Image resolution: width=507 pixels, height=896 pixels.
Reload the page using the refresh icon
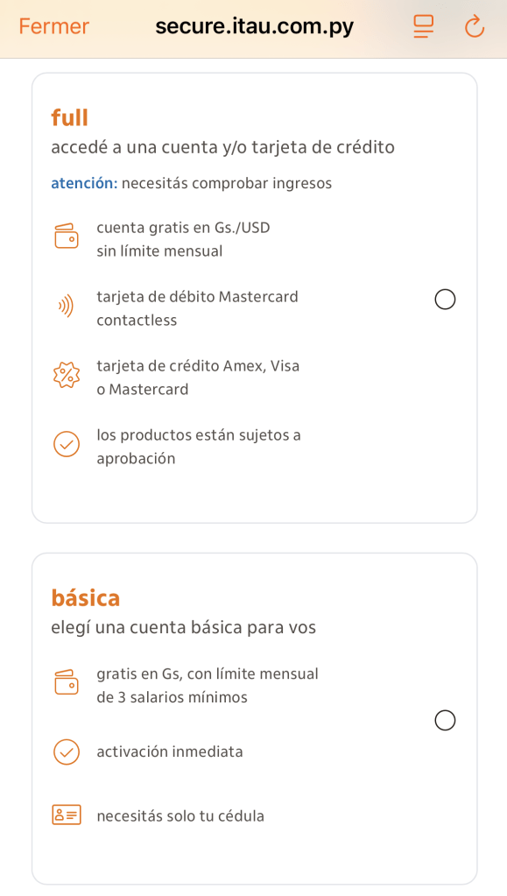click(474, 26)
